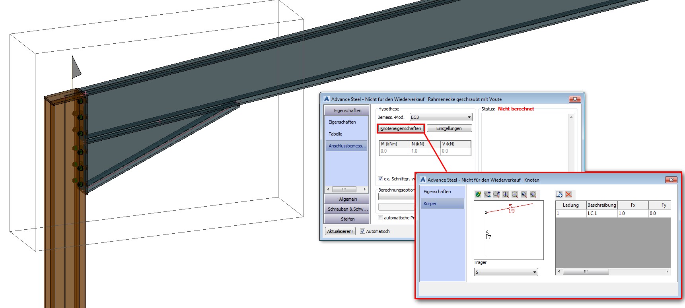Image resolution: width=685 pixels, height=308 pixels.
Task: Click the column line labelled 6 in preview
Action: coord(486,234)
